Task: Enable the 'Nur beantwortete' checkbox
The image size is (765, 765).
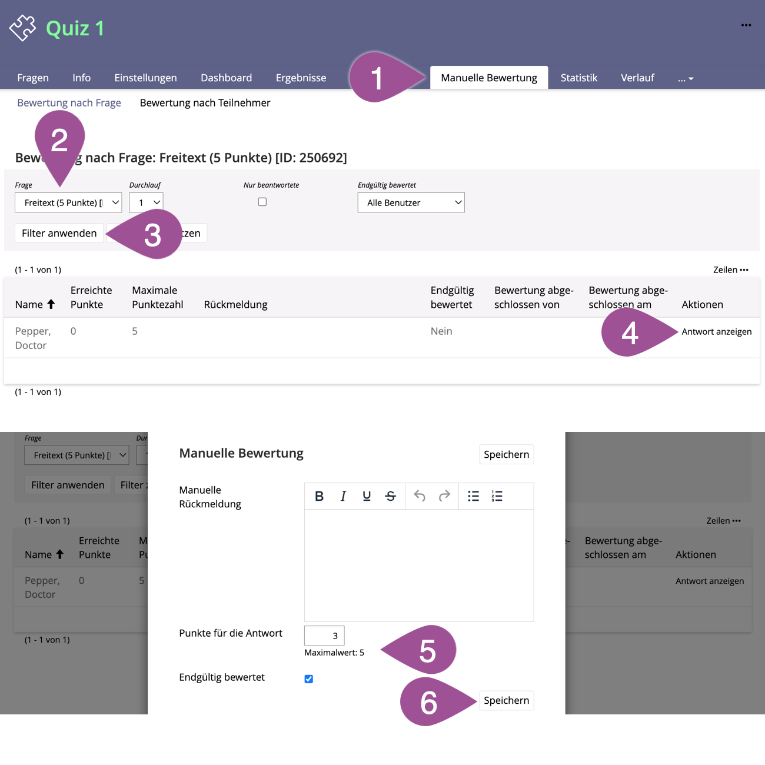Action: pyautogui.click(x=262, y=202)
